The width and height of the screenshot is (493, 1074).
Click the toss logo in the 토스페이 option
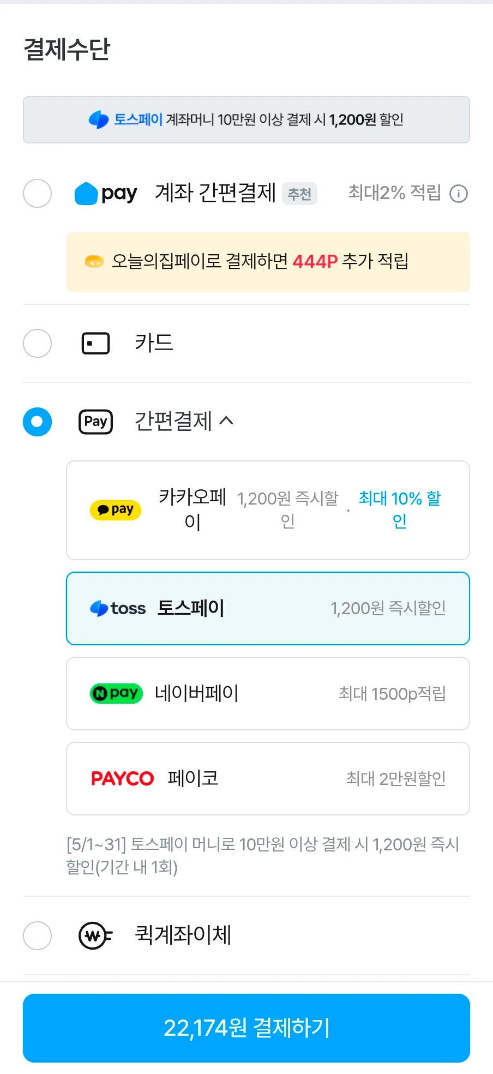tap(118, 608)
